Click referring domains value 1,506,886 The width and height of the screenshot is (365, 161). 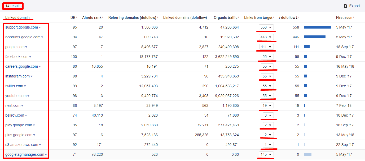pos(149,27)
